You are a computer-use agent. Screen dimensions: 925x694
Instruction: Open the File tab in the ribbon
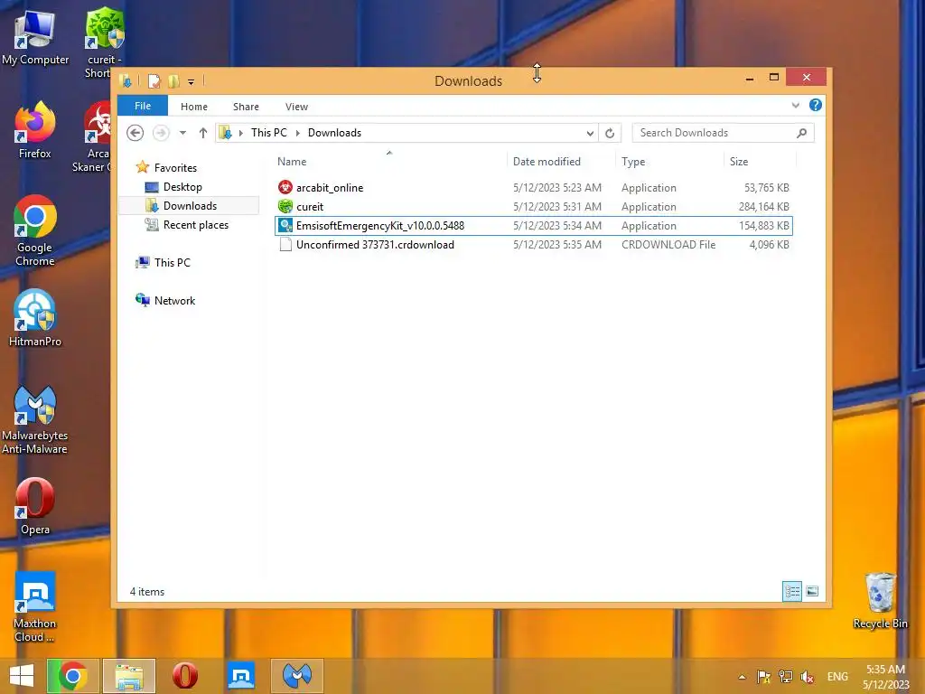[x=143, y=106]
